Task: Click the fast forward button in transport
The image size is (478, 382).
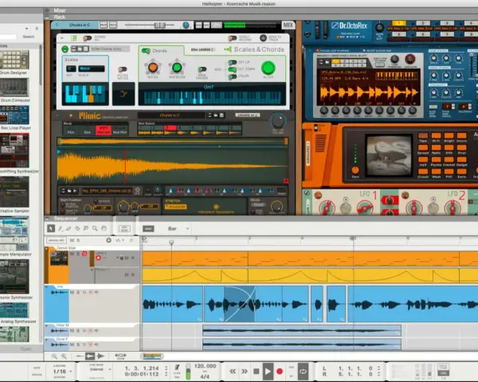Action: 245,371
